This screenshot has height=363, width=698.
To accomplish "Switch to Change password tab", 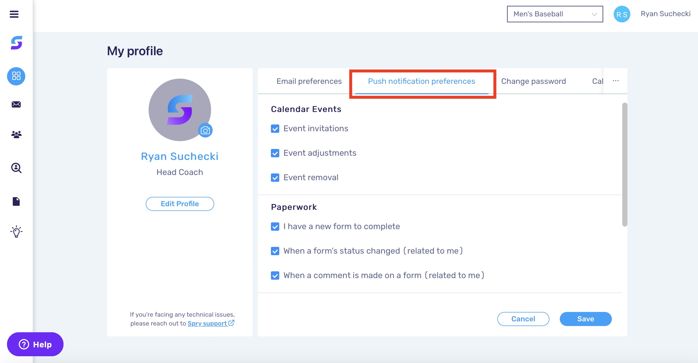I will click(x=533, y=81).
